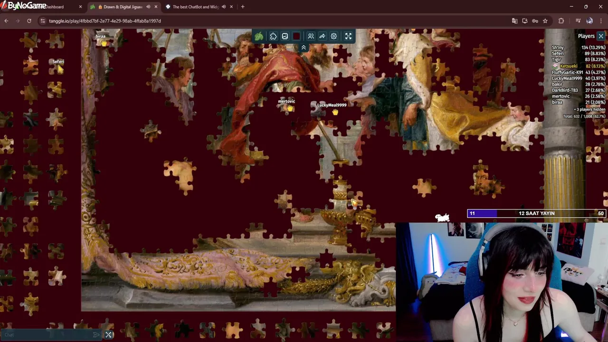Click the install app icon in address bar
This screenshot has width=608, height=342.
525,21
